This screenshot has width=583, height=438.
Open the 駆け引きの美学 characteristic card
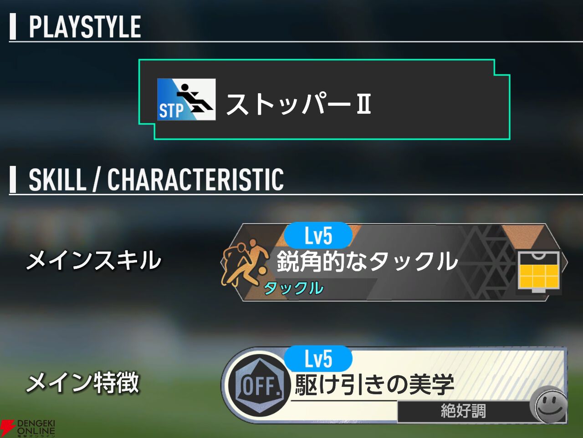(x=394, y=385)
